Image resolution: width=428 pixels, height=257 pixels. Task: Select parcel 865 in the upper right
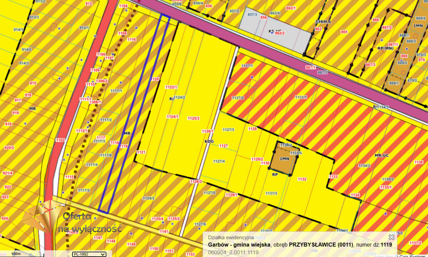tap(344, 32)
